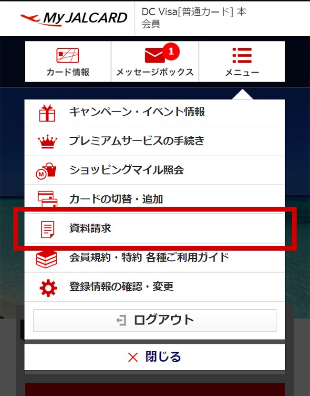The width and height of the screenshot is (310, 396).
Task: Select キャンペーン・イベント情報 menu item
Action: 155,112
